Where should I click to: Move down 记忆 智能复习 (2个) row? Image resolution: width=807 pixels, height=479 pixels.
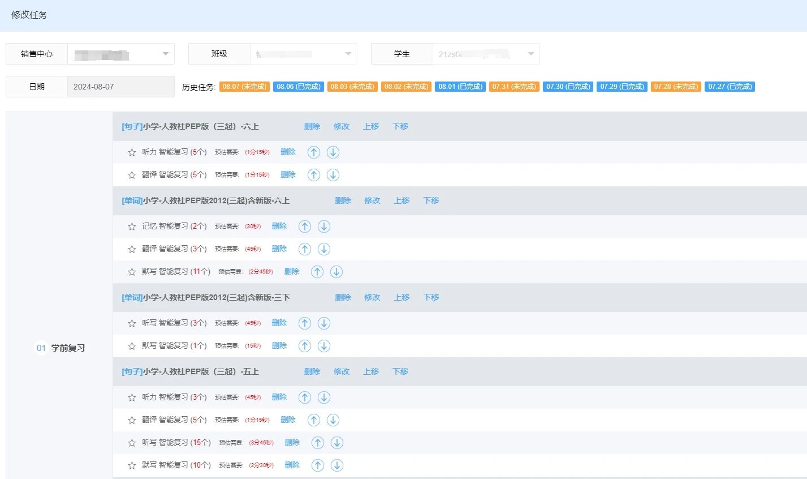pos(324,226)
